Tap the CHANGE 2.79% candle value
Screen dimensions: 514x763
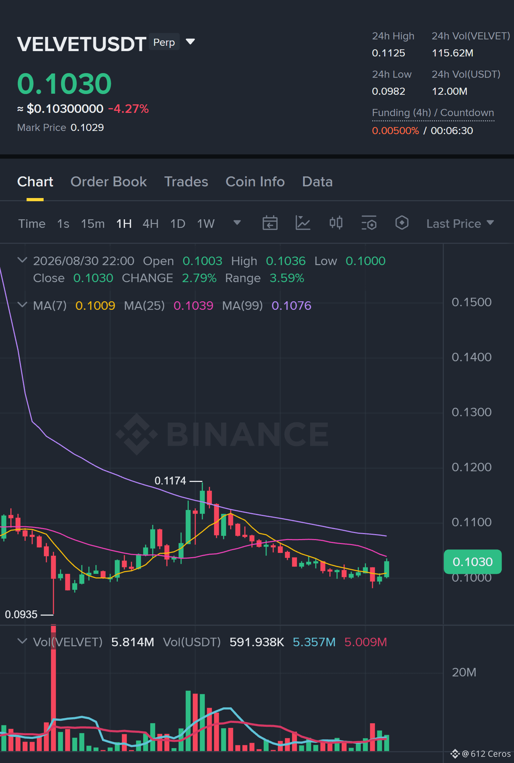point(199,278)
